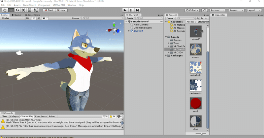This screenshot has height=138, width=264.
Task: Expand bluewolf asset arrow button
Action: 202,31
